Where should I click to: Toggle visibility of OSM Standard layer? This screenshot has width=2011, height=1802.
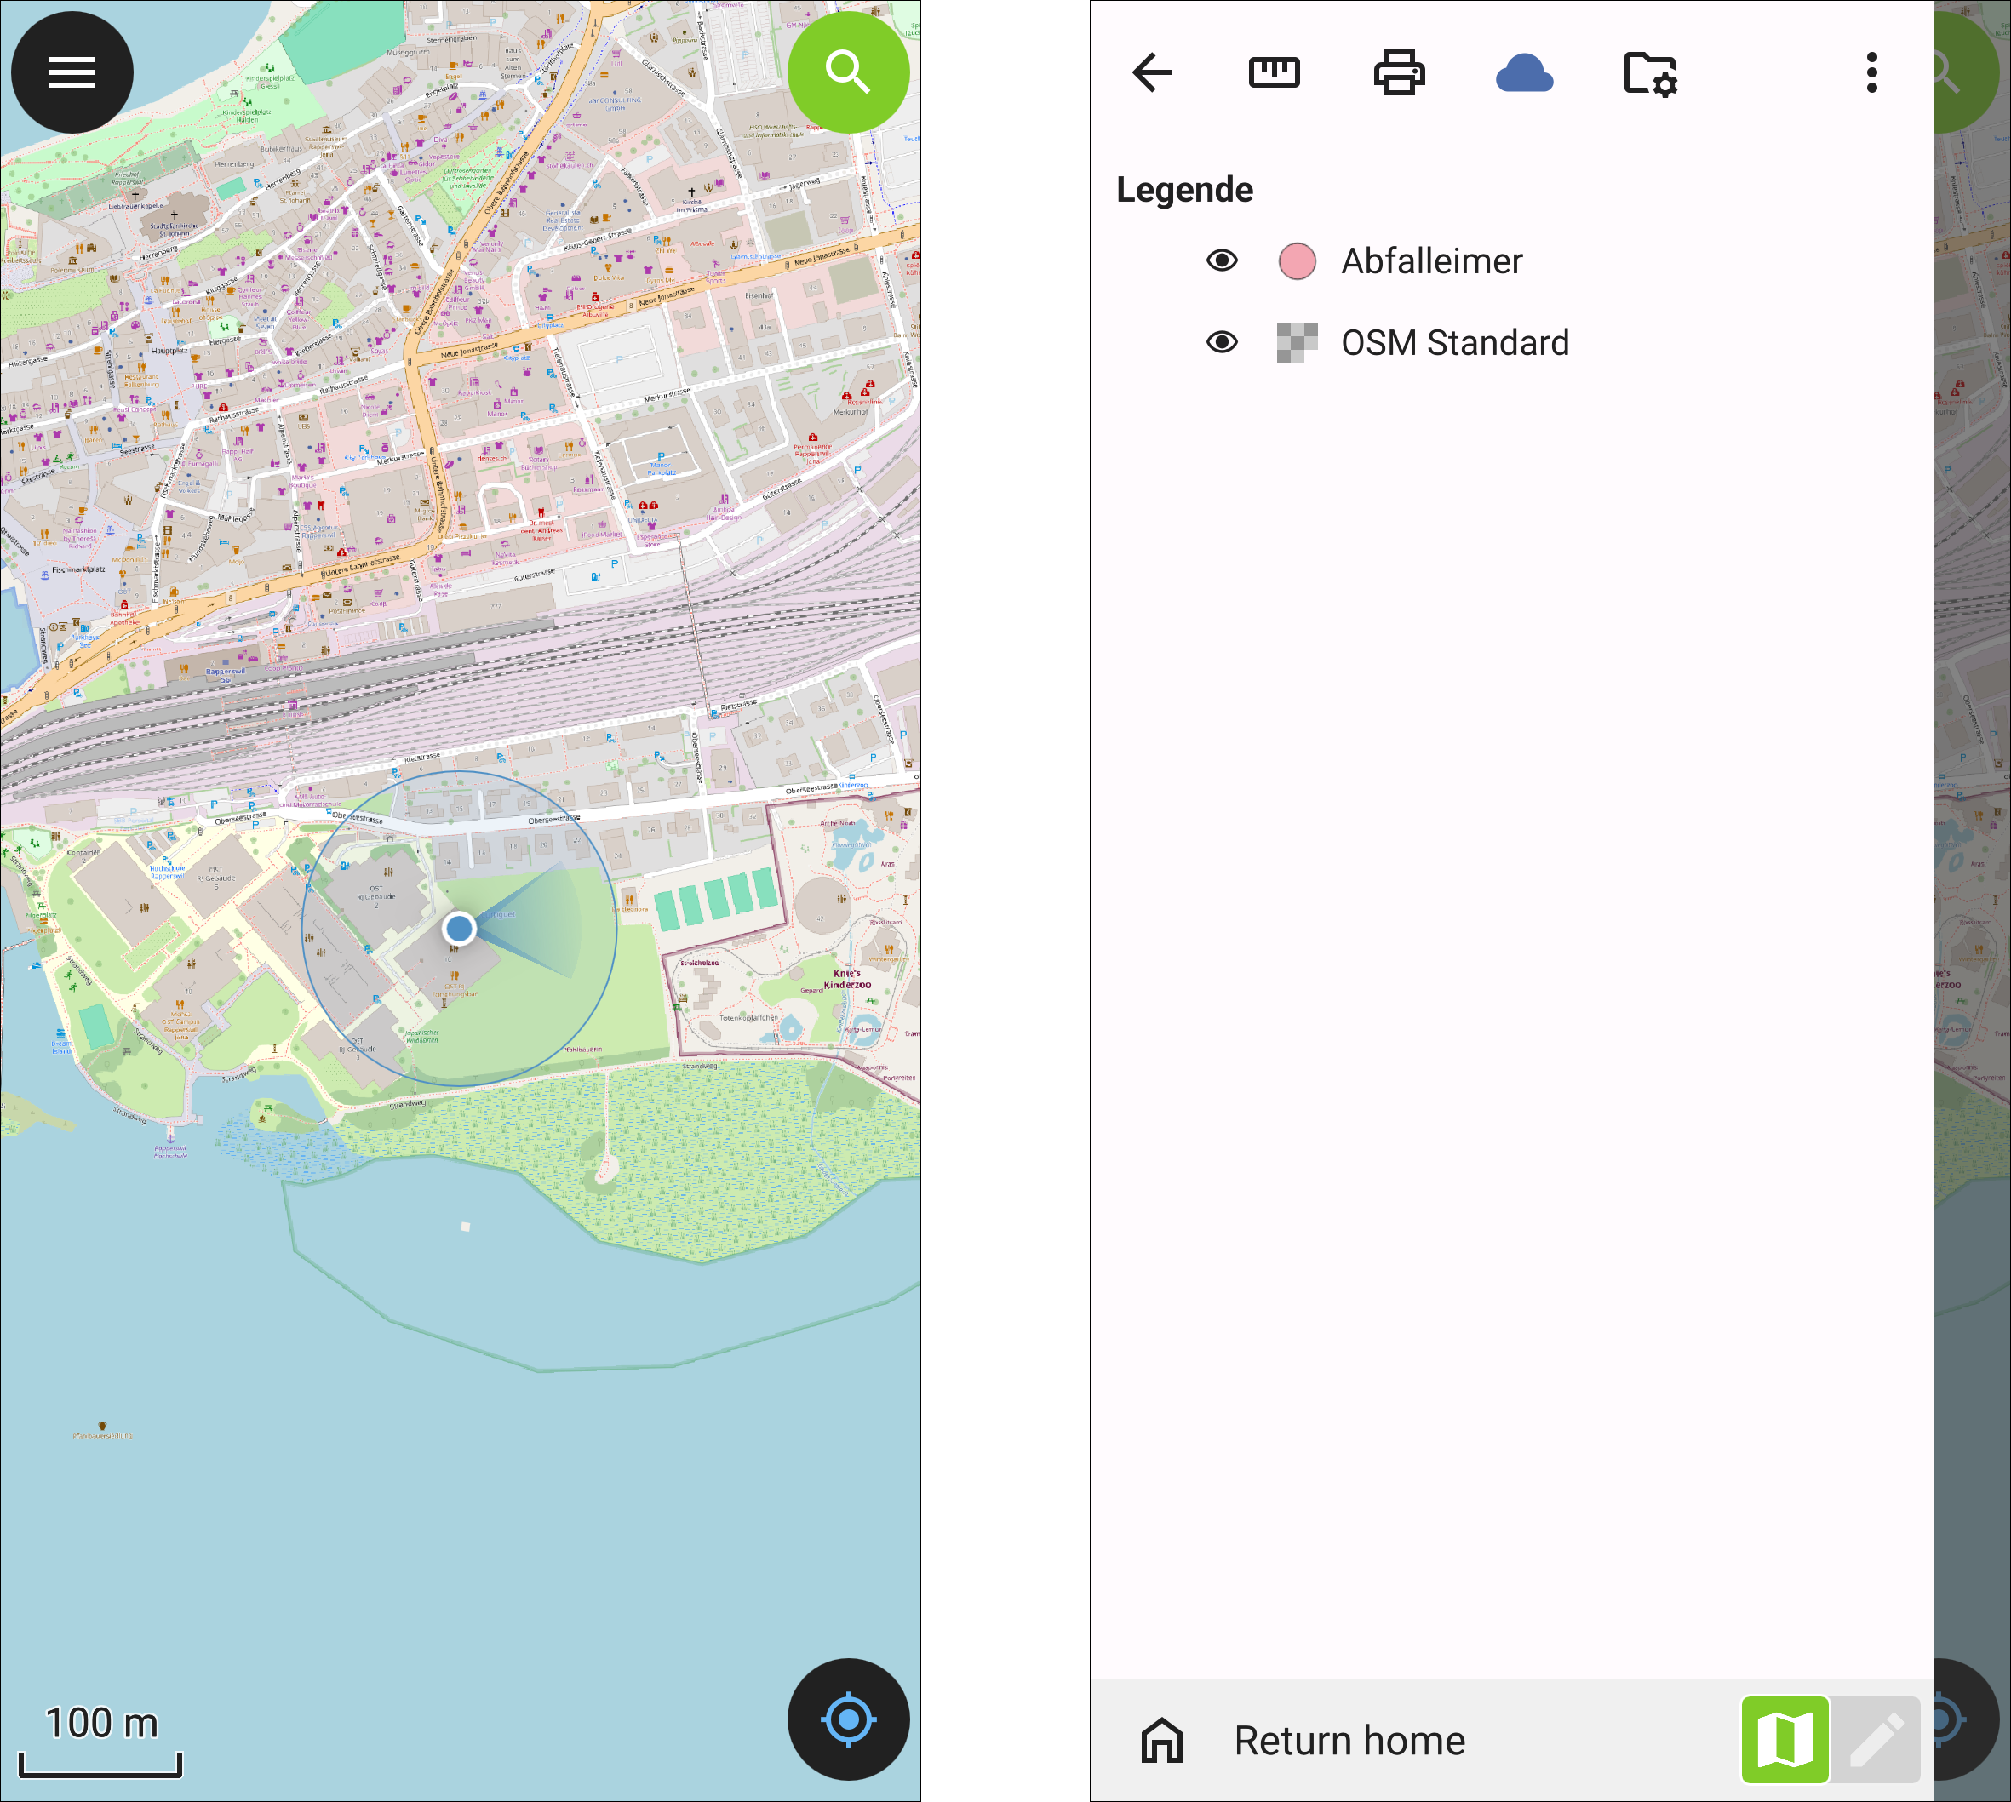pos(1222,342)
